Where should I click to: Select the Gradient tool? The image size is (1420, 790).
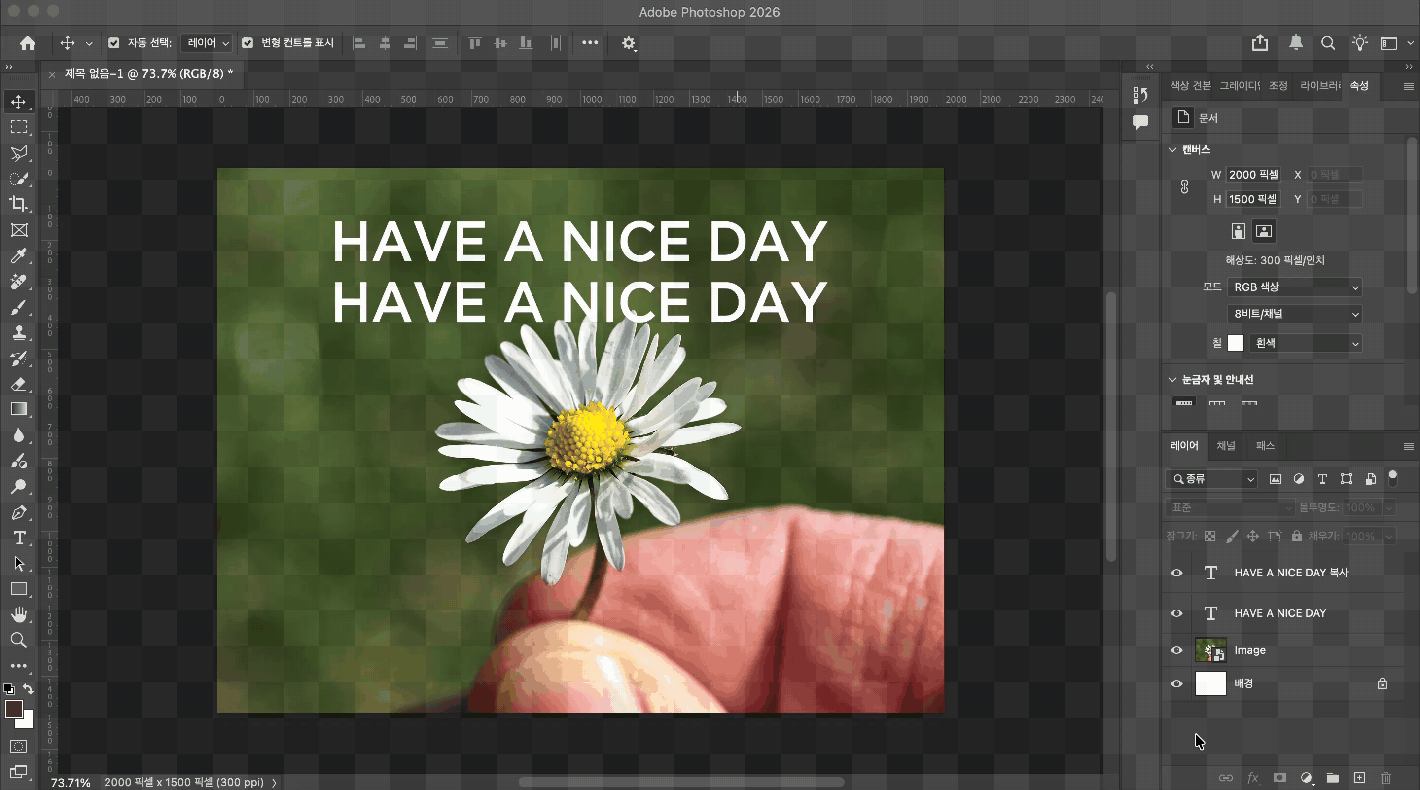(x=18, y=409)
